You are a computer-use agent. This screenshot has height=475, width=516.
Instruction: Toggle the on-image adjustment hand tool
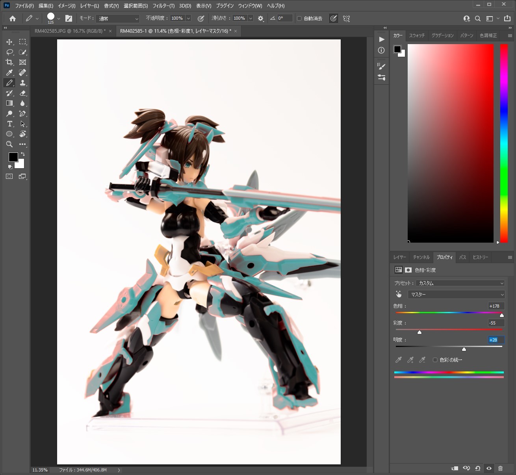pyautogui.click(x=399, y=294)
